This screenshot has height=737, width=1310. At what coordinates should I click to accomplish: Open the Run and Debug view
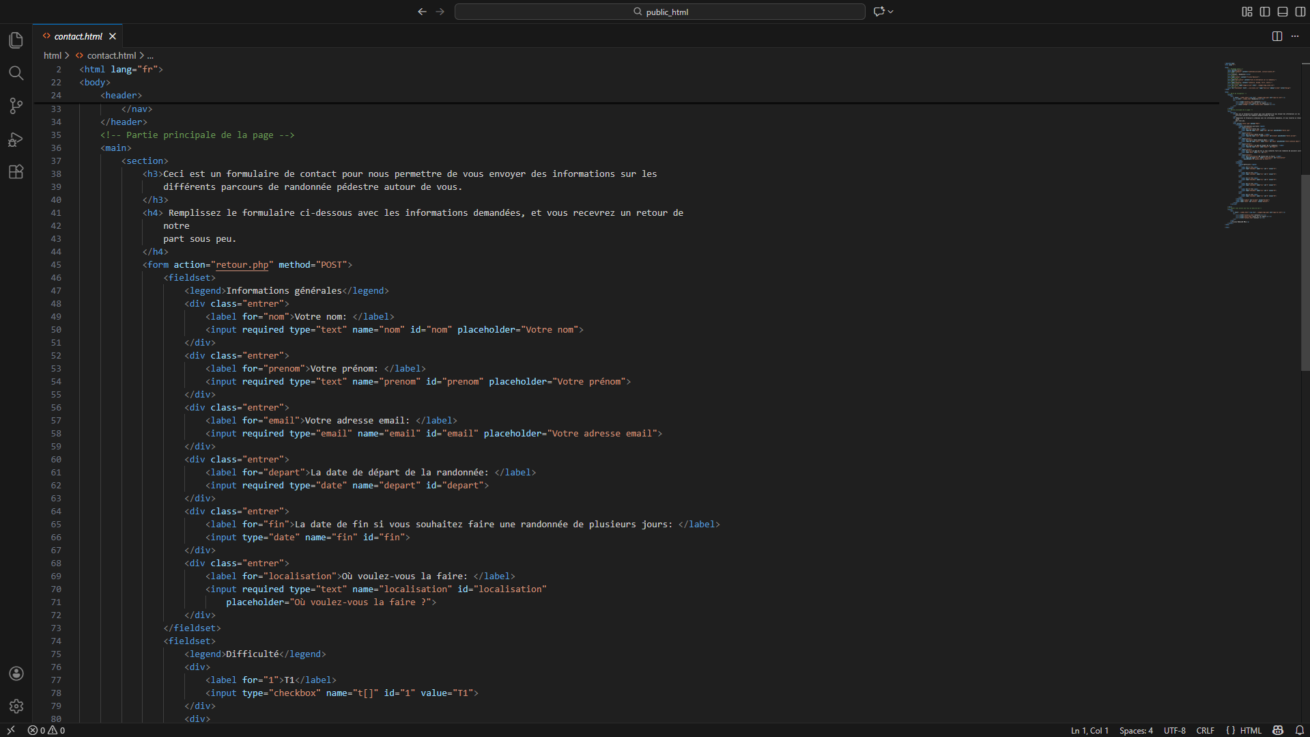pyautogui.click(x=16, y=139)
